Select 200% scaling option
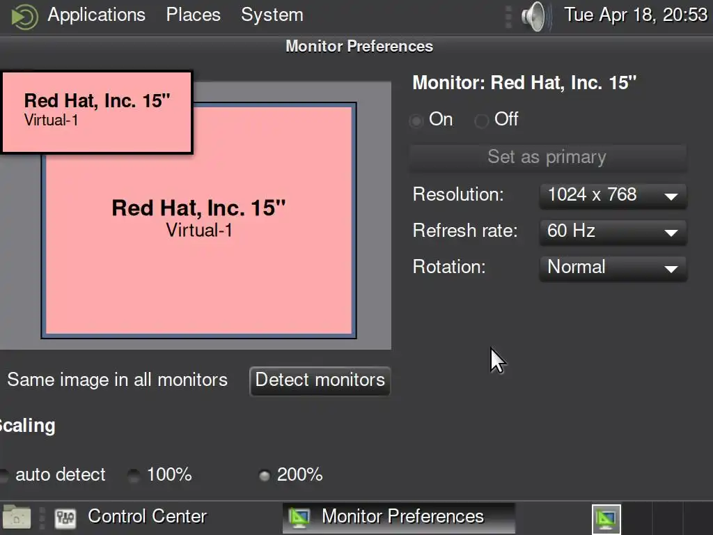 264,475
